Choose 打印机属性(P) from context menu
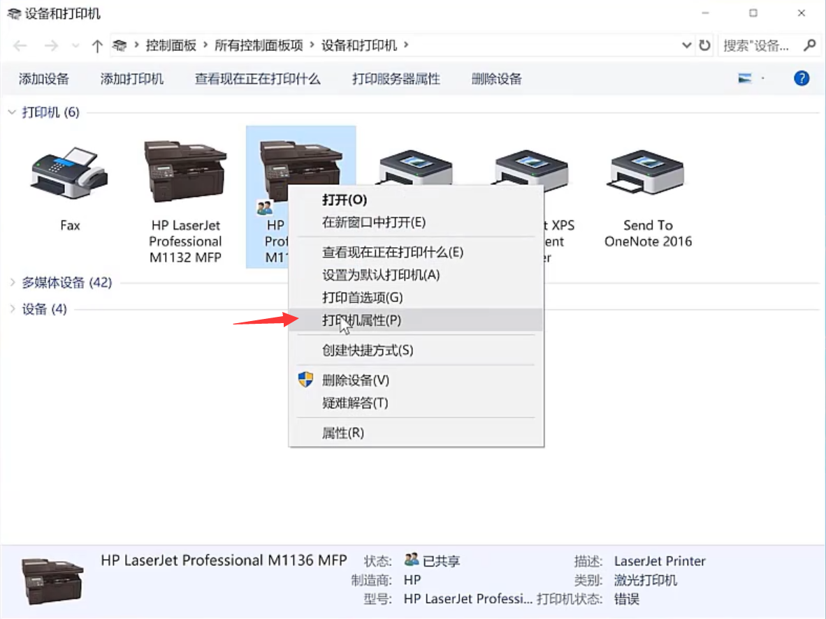The image size is (826, 619). (x=361, y=320)
